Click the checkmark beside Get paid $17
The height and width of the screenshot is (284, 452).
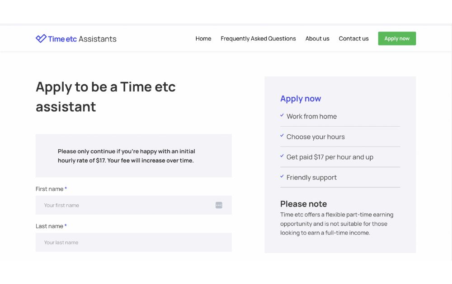(x=282, y=156)
